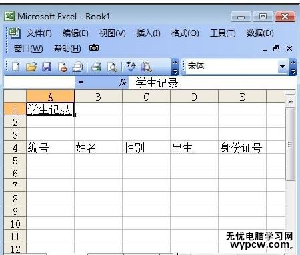Open the 数据(D) menu

coord(260,33)
